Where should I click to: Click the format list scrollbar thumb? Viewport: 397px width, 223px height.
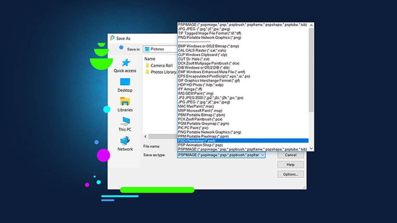[311, 70]
